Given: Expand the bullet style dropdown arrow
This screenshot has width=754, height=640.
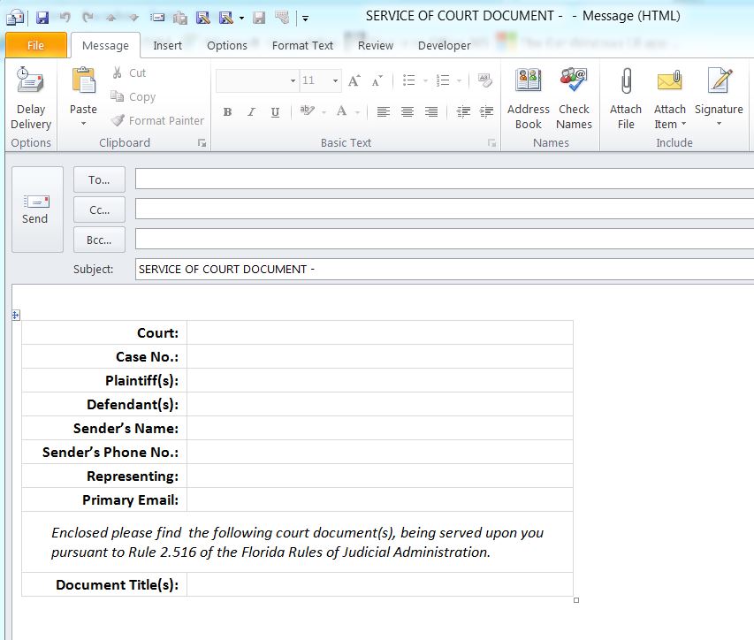Looking at the screenshot, I should [x=425, y=80].
